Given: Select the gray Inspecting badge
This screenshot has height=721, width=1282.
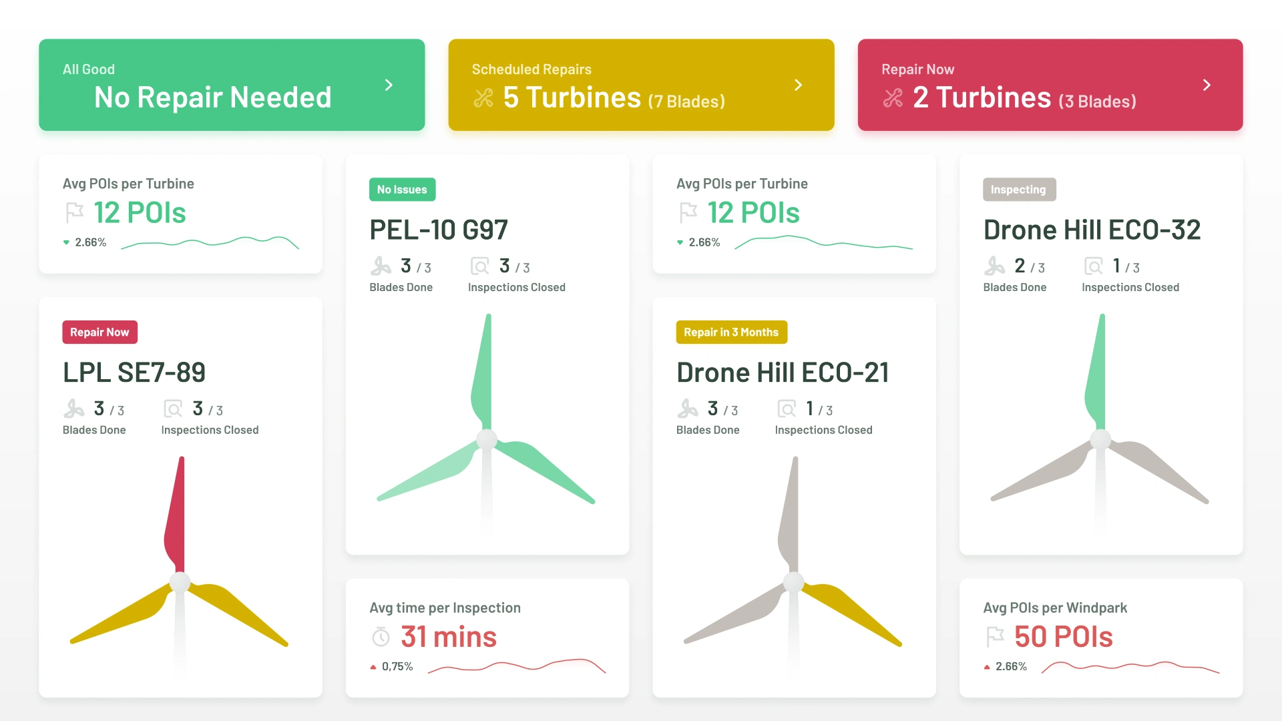Looking at the screenshot, I should [1018, 190].
